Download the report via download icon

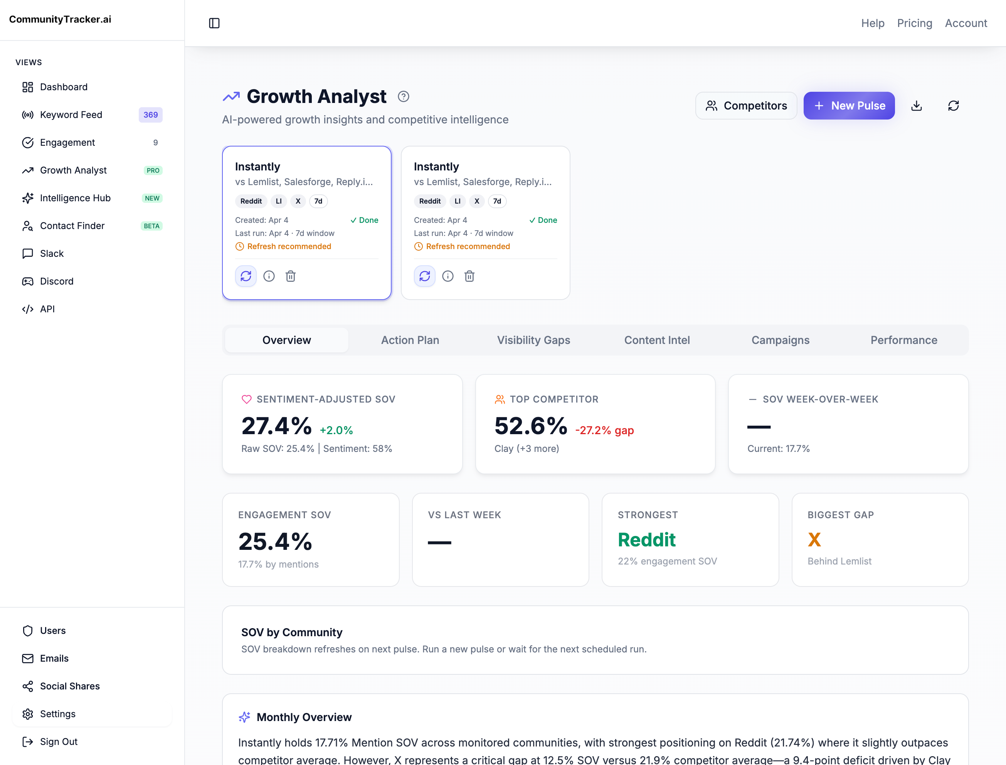[x=916, y=106]
